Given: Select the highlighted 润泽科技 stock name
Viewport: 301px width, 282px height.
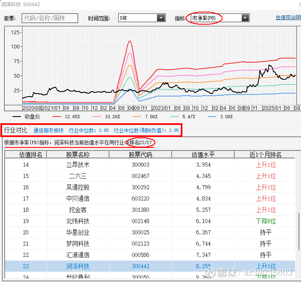Looking at the screenshot, I should pos(78,266).
